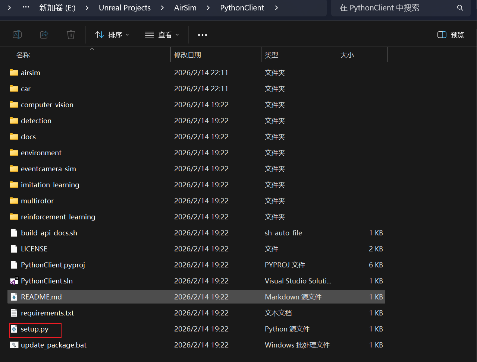Select the detection folder name
The image size is (477, 362).
pos(36,121)
